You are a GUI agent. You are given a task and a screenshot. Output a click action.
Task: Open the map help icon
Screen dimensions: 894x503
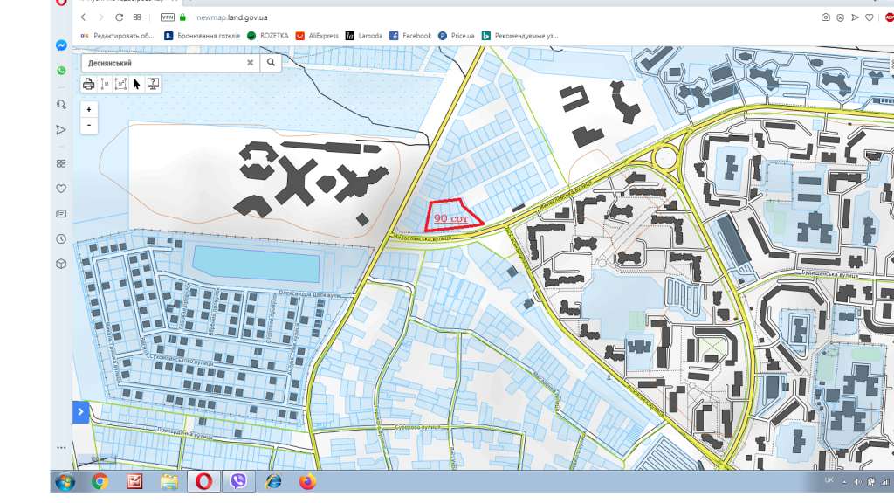tap(153, 84)
